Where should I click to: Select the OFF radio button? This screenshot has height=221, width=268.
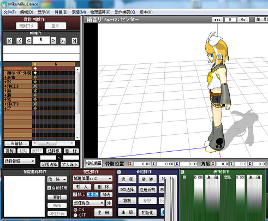point(75,215)
